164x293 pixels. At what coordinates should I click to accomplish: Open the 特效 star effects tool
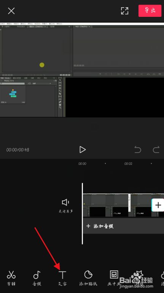click(x=139, y=278)
